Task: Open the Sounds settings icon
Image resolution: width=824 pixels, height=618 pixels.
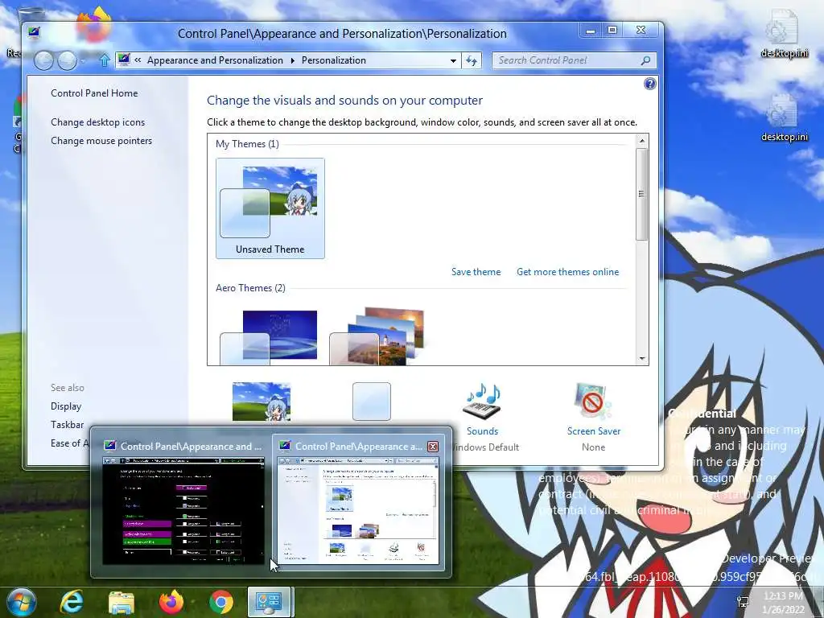Action: click(x=482, y=402)
